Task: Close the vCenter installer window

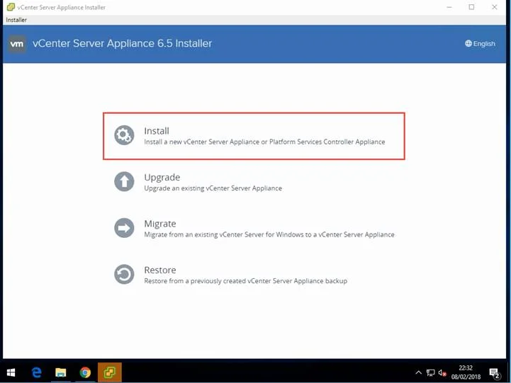Action: [495, 7]
